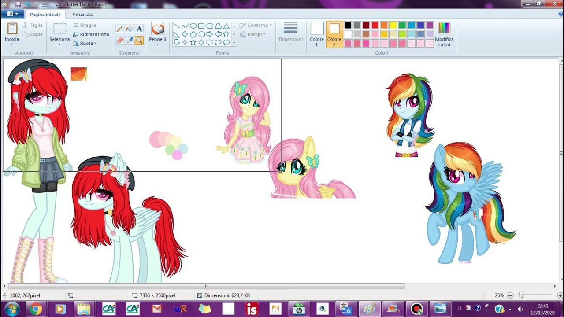564x317 pixels.
Task: Select the Text tool
Action: (139, 29)
